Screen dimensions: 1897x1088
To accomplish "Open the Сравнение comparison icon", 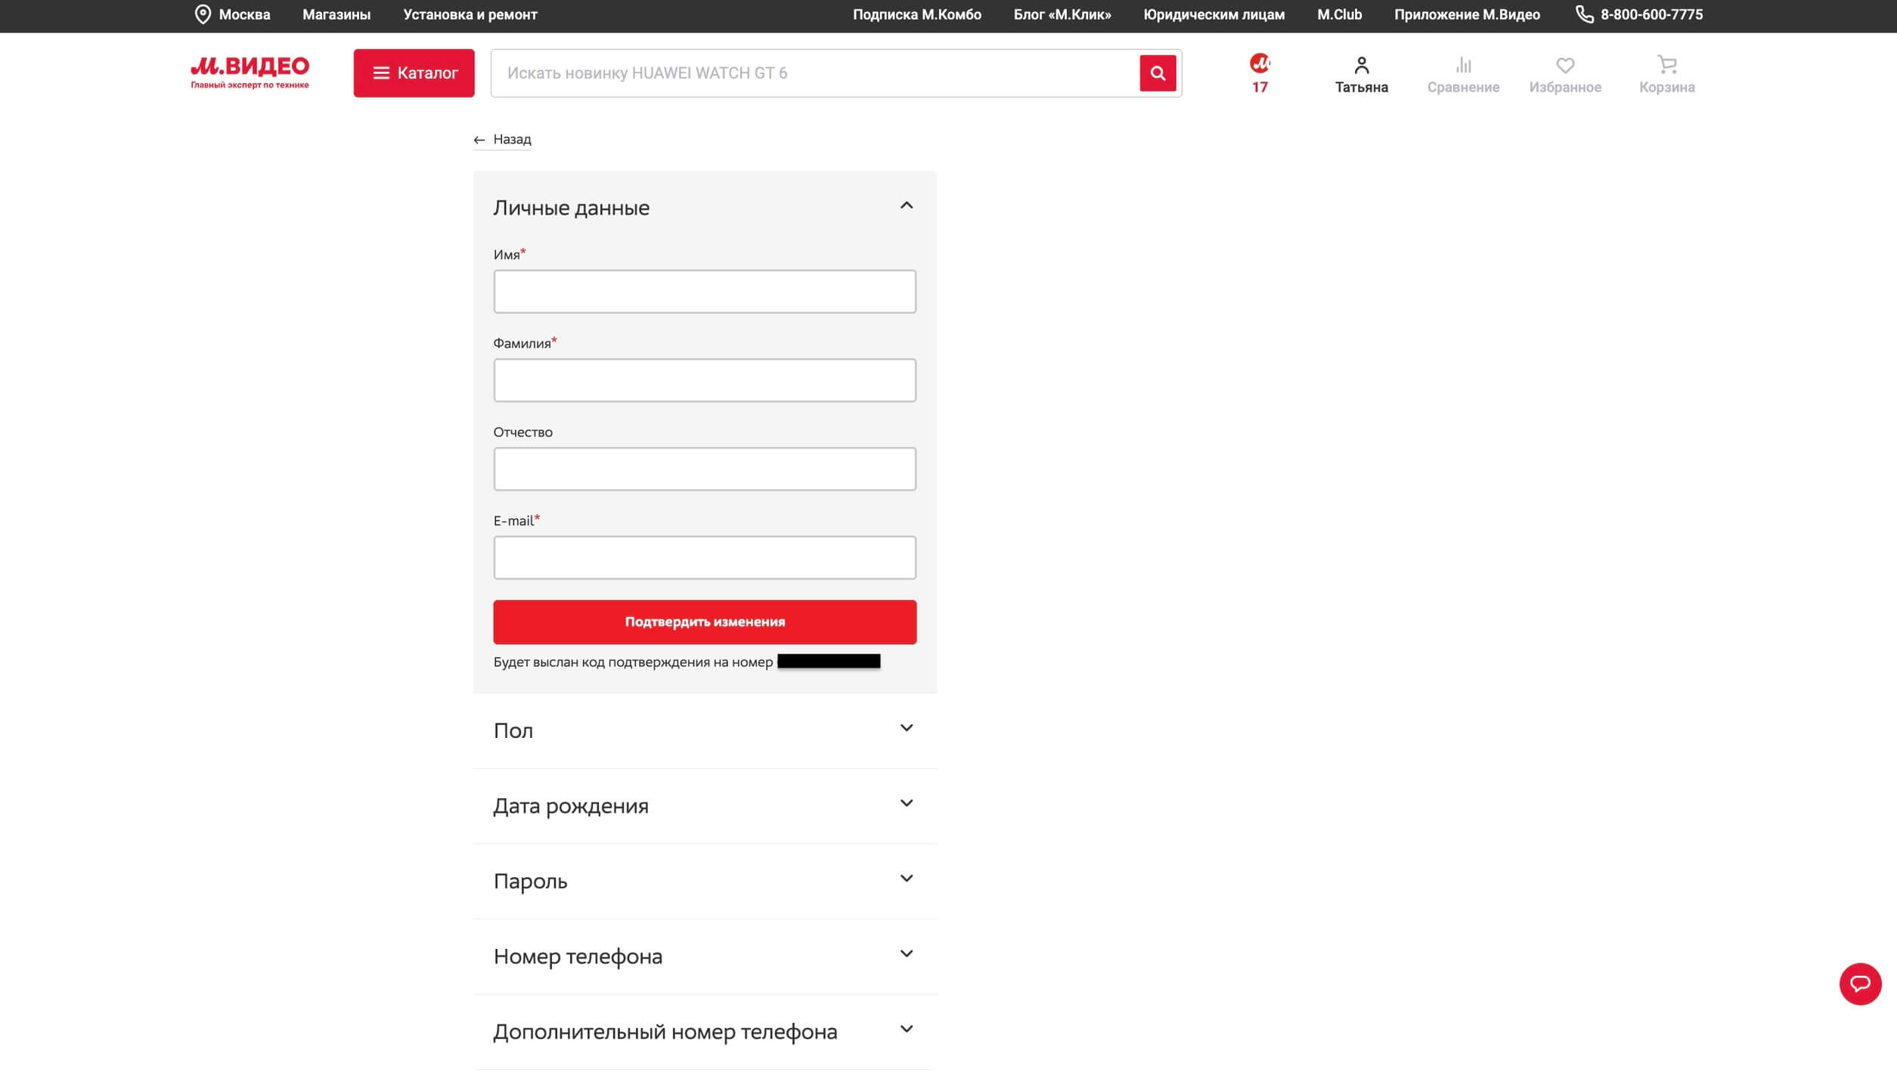I will pos(1462,74).
